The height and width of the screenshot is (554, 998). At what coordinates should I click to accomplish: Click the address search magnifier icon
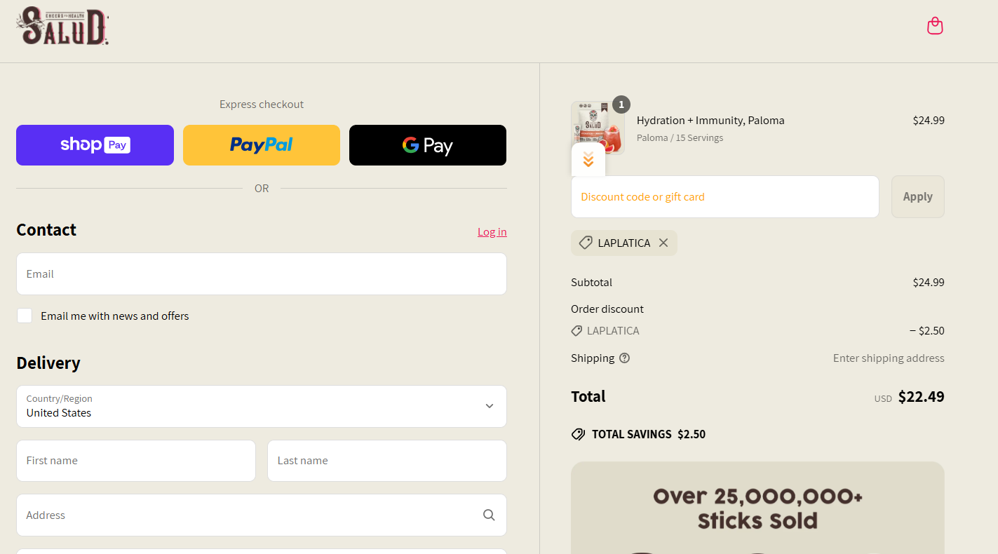(489, 515)
